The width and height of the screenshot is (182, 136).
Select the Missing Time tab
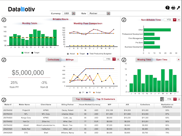pos(144,60)
